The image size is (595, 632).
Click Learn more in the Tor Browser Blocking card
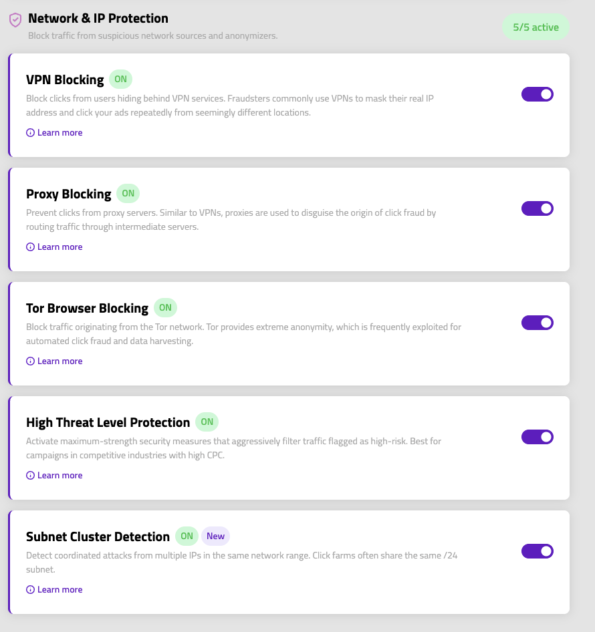click(x=60, y=361)
